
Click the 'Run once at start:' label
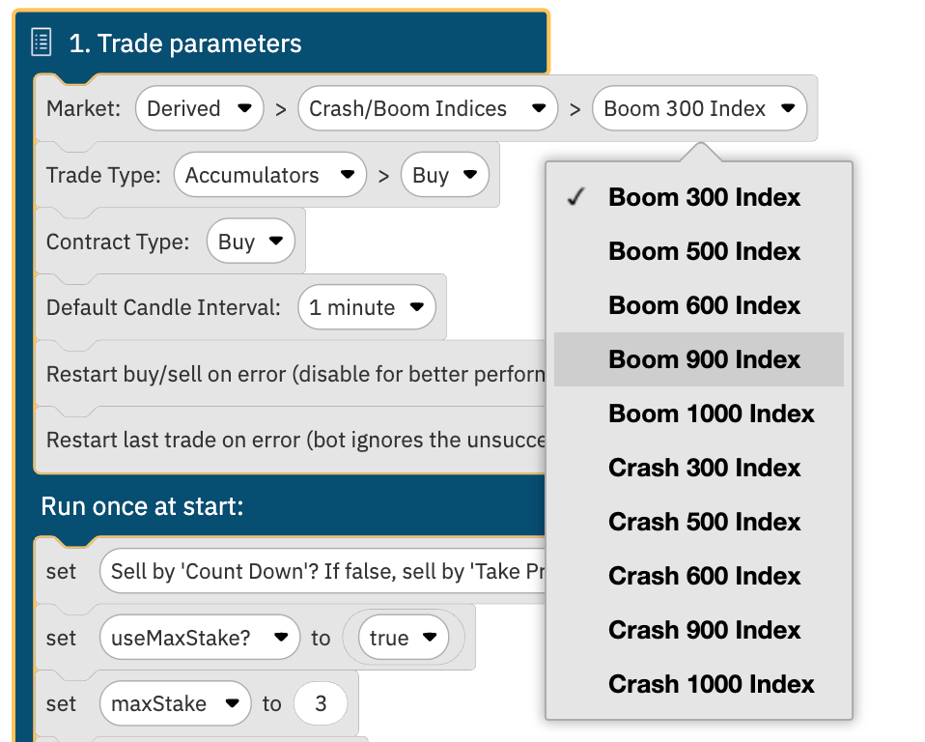pos(142,506)
